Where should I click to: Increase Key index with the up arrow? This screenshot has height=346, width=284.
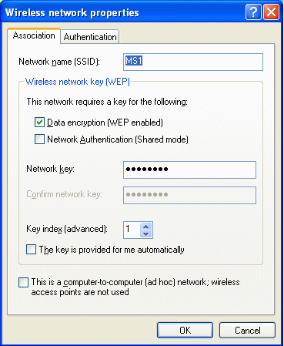coord(146,227)
